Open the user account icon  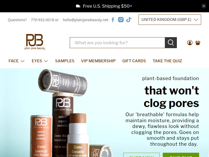click(x=190, y=43)
